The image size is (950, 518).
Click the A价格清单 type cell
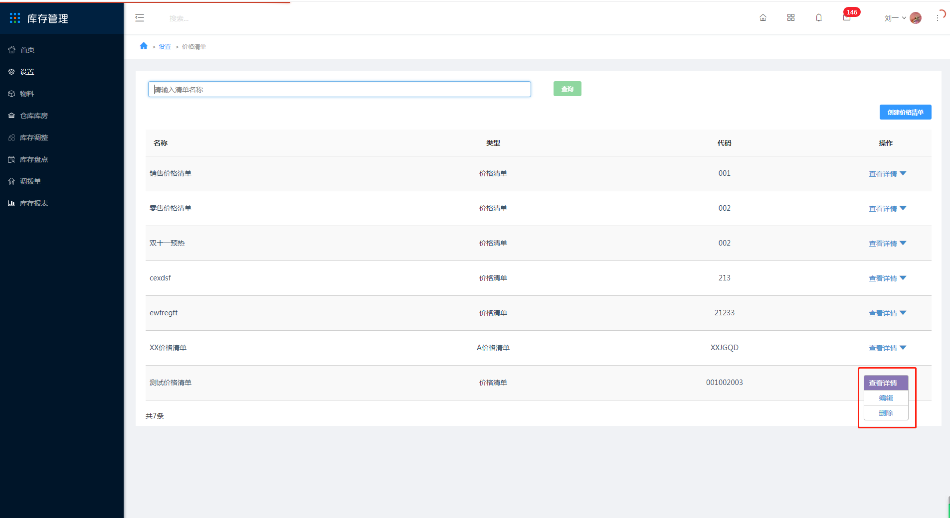(493, 348)
